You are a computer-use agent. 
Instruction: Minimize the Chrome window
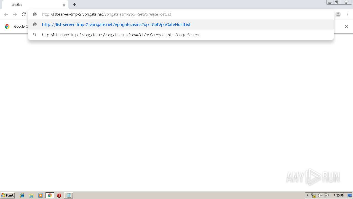(330, 2)
